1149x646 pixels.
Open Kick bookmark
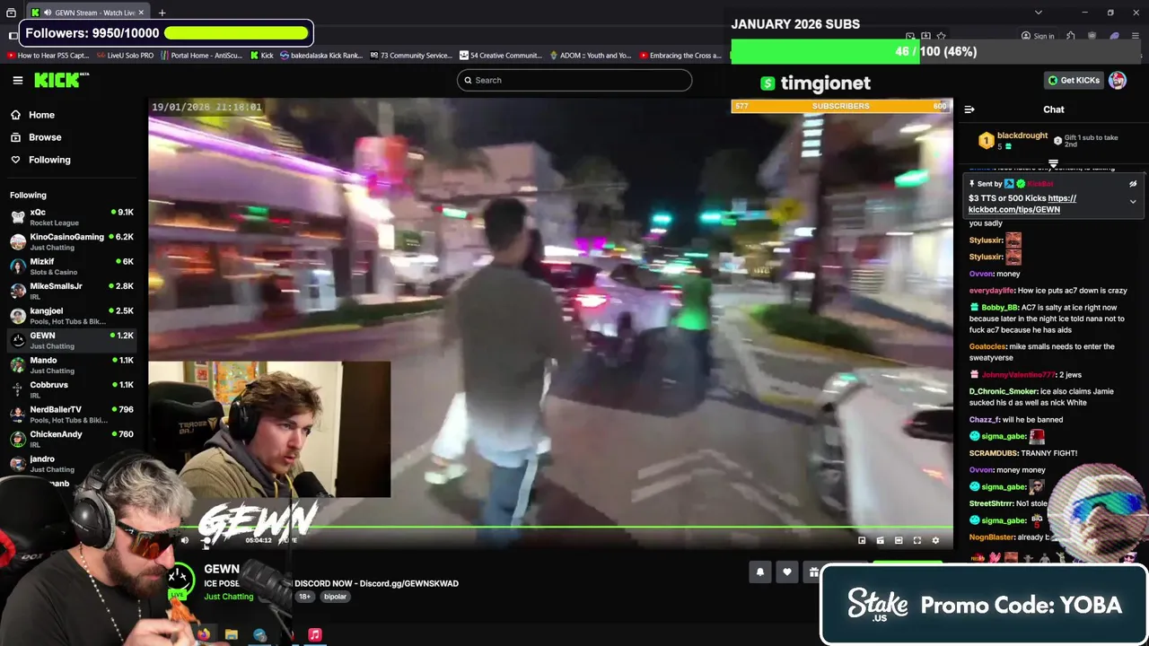[x=261, y=56]
